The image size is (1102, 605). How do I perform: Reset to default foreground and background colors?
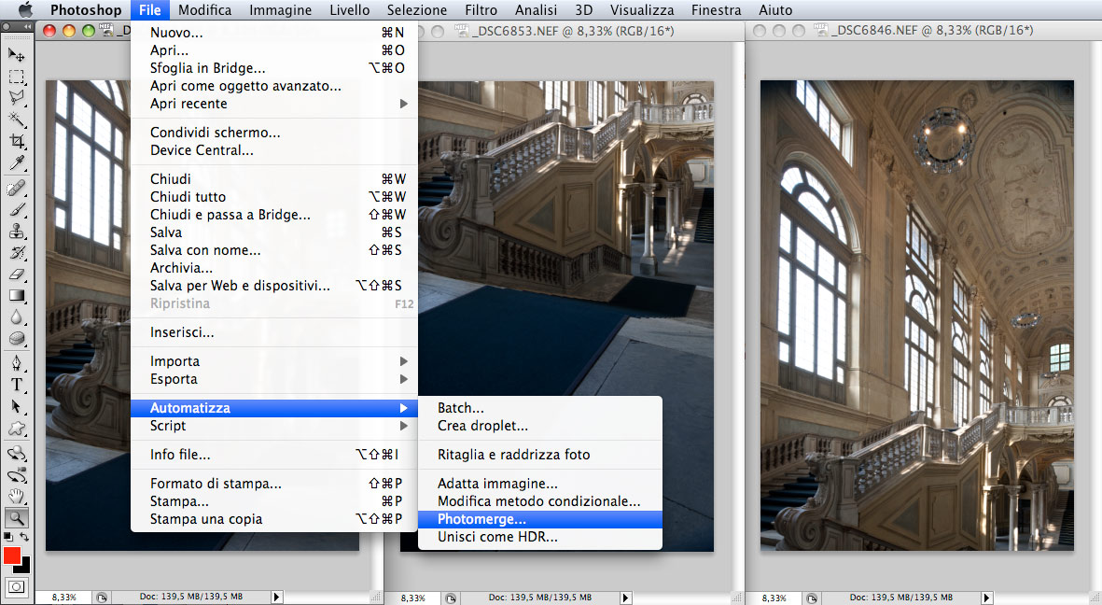tap(7, 537)
